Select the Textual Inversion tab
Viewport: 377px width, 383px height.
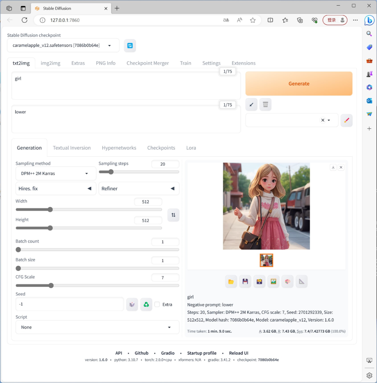[72, 148]
